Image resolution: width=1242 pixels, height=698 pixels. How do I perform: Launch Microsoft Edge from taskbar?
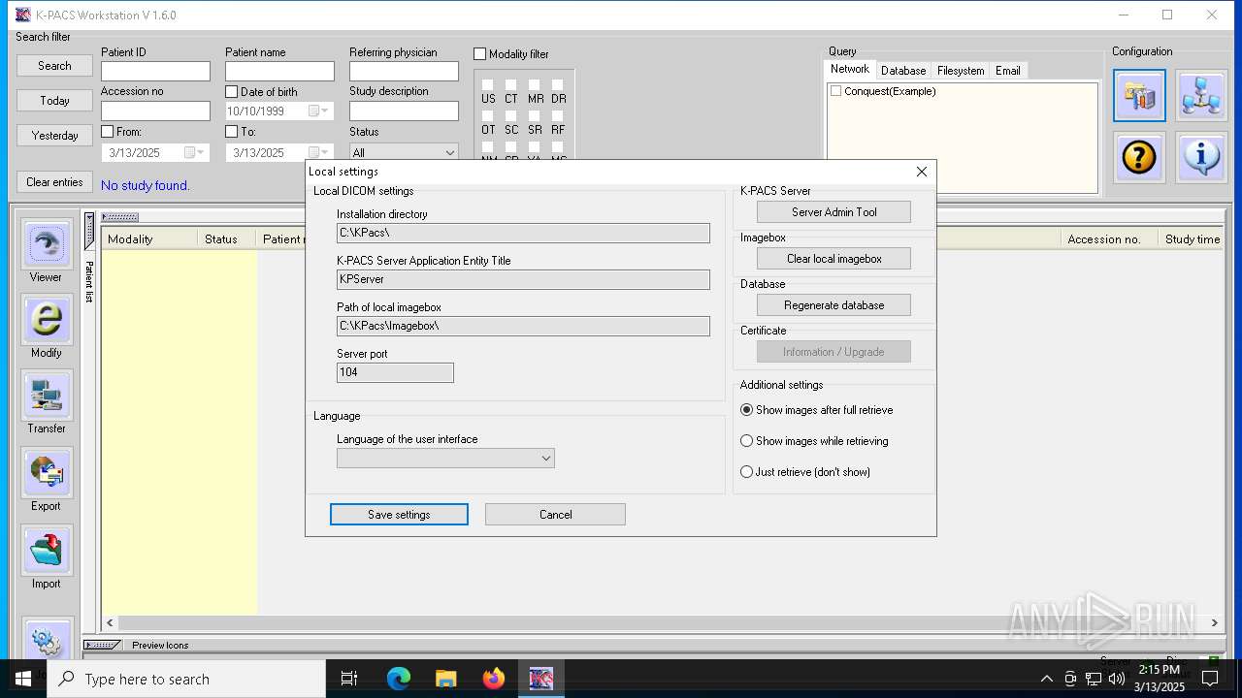tap(399, 679)
